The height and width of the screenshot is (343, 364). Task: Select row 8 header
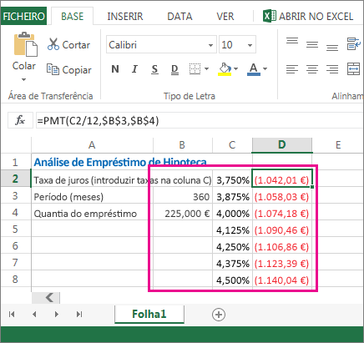[x=15, y=279]
